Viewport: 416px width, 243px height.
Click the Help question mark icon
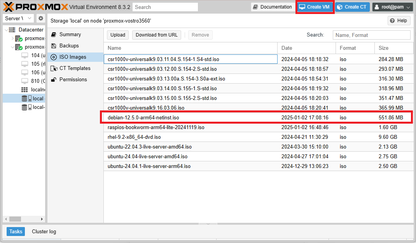coord(392,21)
